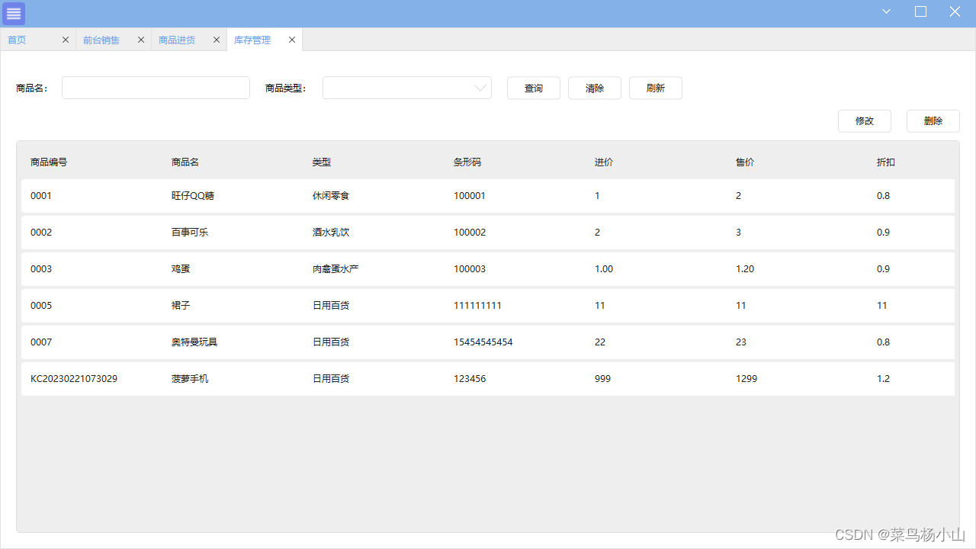976x549 pixels.
Task: Click the 折扣 column header
Action: point(886,162)
